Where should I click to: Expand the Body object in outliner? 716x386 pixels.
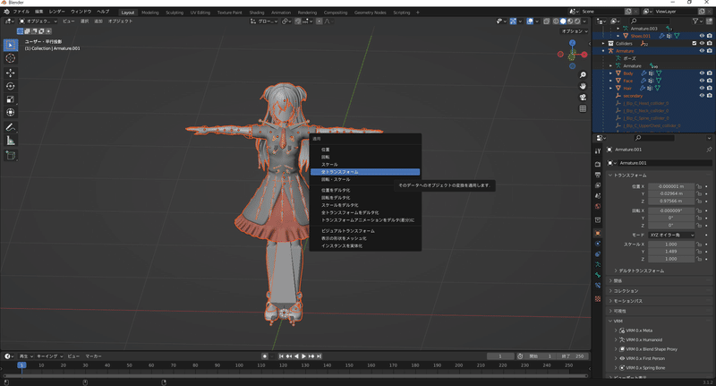tap(611, 73)
